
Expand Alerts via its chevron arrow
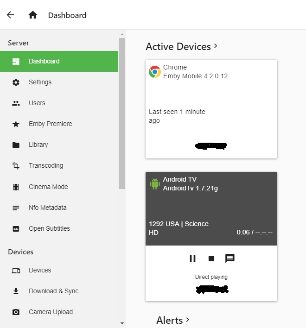pos(187,320)
